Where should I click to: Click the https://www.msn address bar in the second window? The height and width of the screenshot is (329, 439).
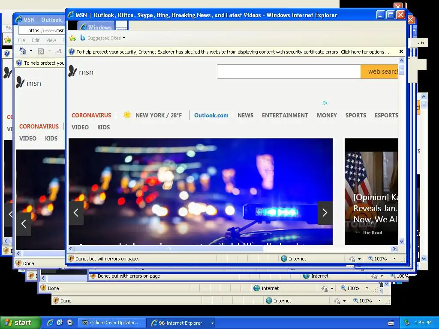click(42, 30)
